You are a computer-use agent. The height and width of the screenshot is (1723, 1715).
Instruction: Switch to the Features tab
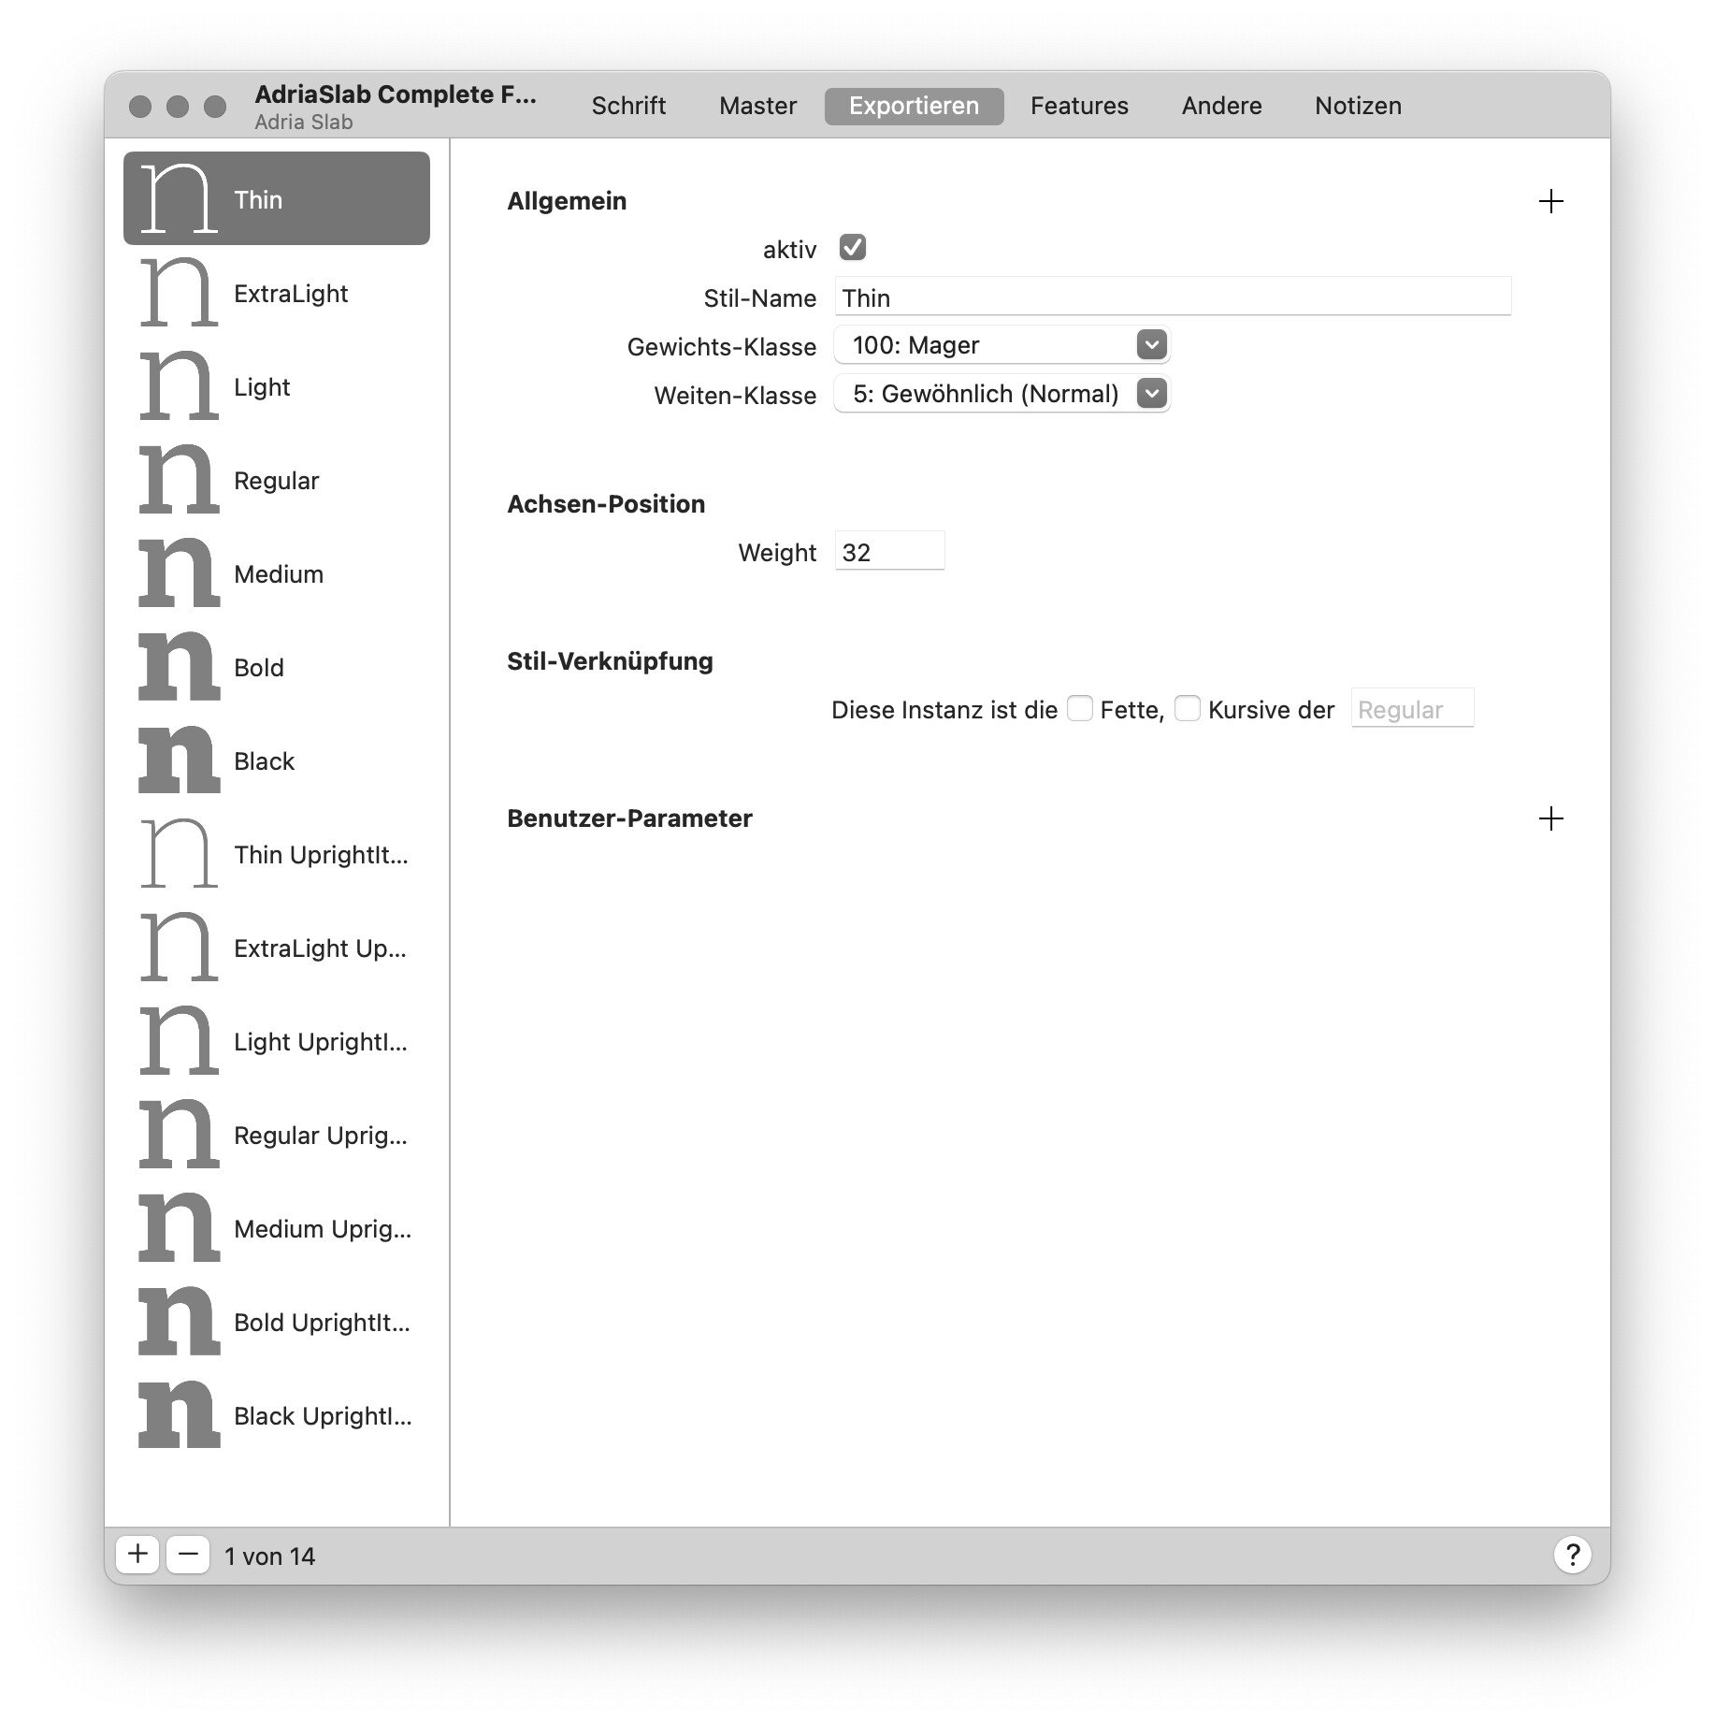[x=1079, y=106]
